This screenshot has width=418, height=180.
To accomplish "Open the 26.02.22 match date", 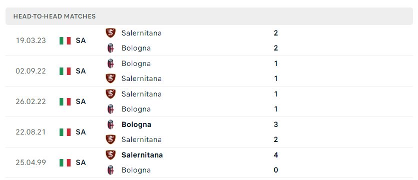I will coord(31,101).
